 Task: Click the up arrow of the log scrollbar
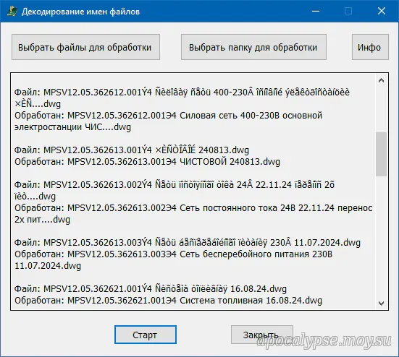click(381, 80)
